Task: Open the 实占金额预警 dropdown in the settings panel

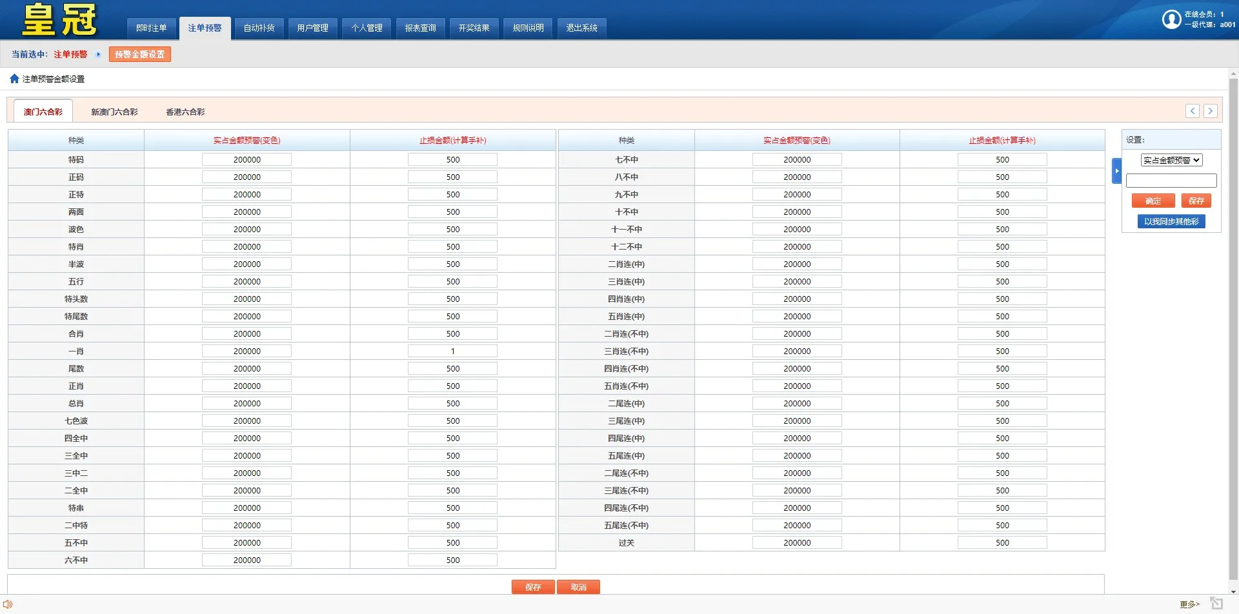Action: [x=1171, y=159]
